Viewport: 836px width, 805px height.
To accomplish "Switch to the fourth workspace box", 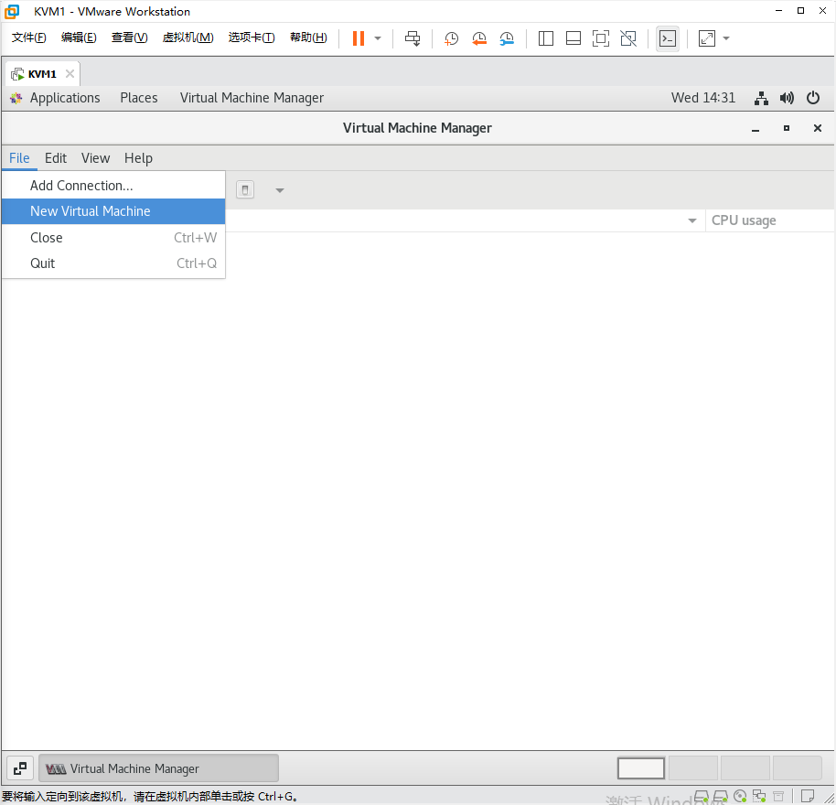I will tap(797, 768).
